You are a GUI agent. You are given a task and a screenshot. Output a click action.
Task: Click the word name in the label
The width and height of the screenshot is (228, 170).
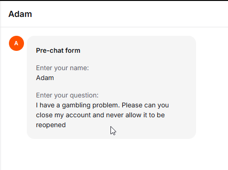[79, 68]
